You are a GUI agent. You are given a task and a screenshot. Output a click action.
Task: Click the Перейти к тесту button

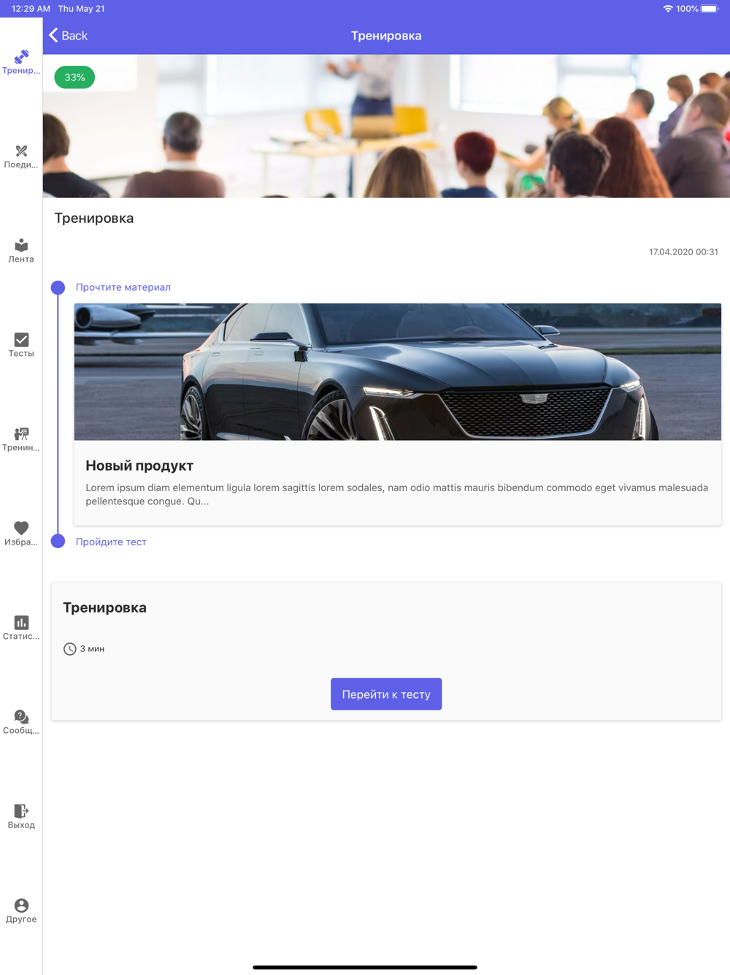386,694
